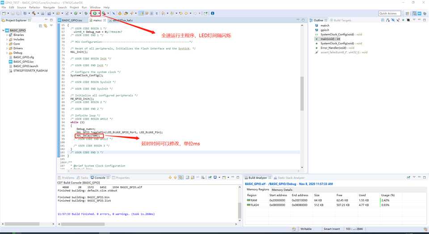This screenshot has height=234, width=429.
Task: Open Project Explorer view menu arrow
Action: coord(51,26)
